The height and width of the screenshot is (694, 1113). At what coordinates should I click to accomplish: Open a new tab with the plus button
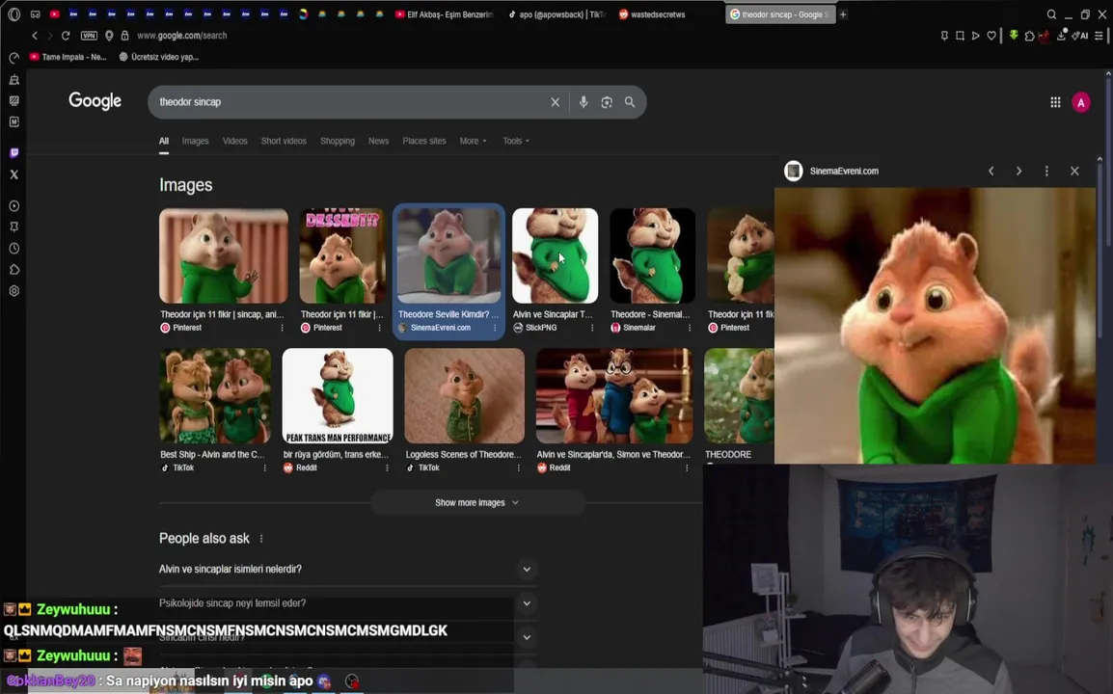click(843, 14)
